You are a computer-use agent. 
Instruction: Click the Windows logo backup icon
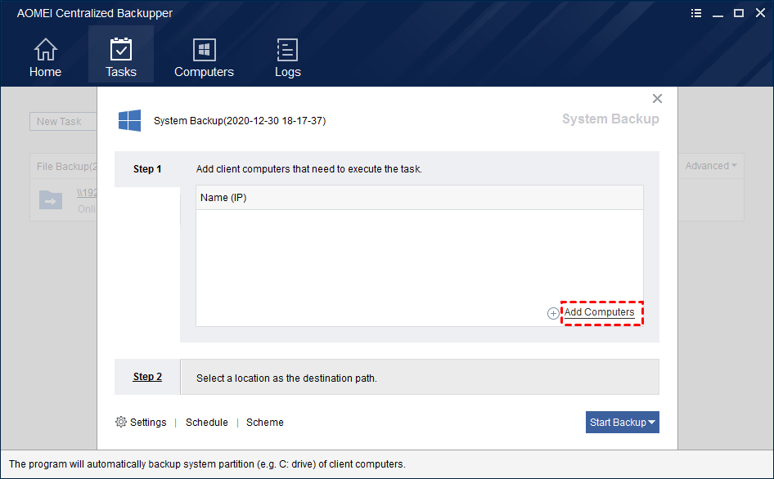pos(130,120)
